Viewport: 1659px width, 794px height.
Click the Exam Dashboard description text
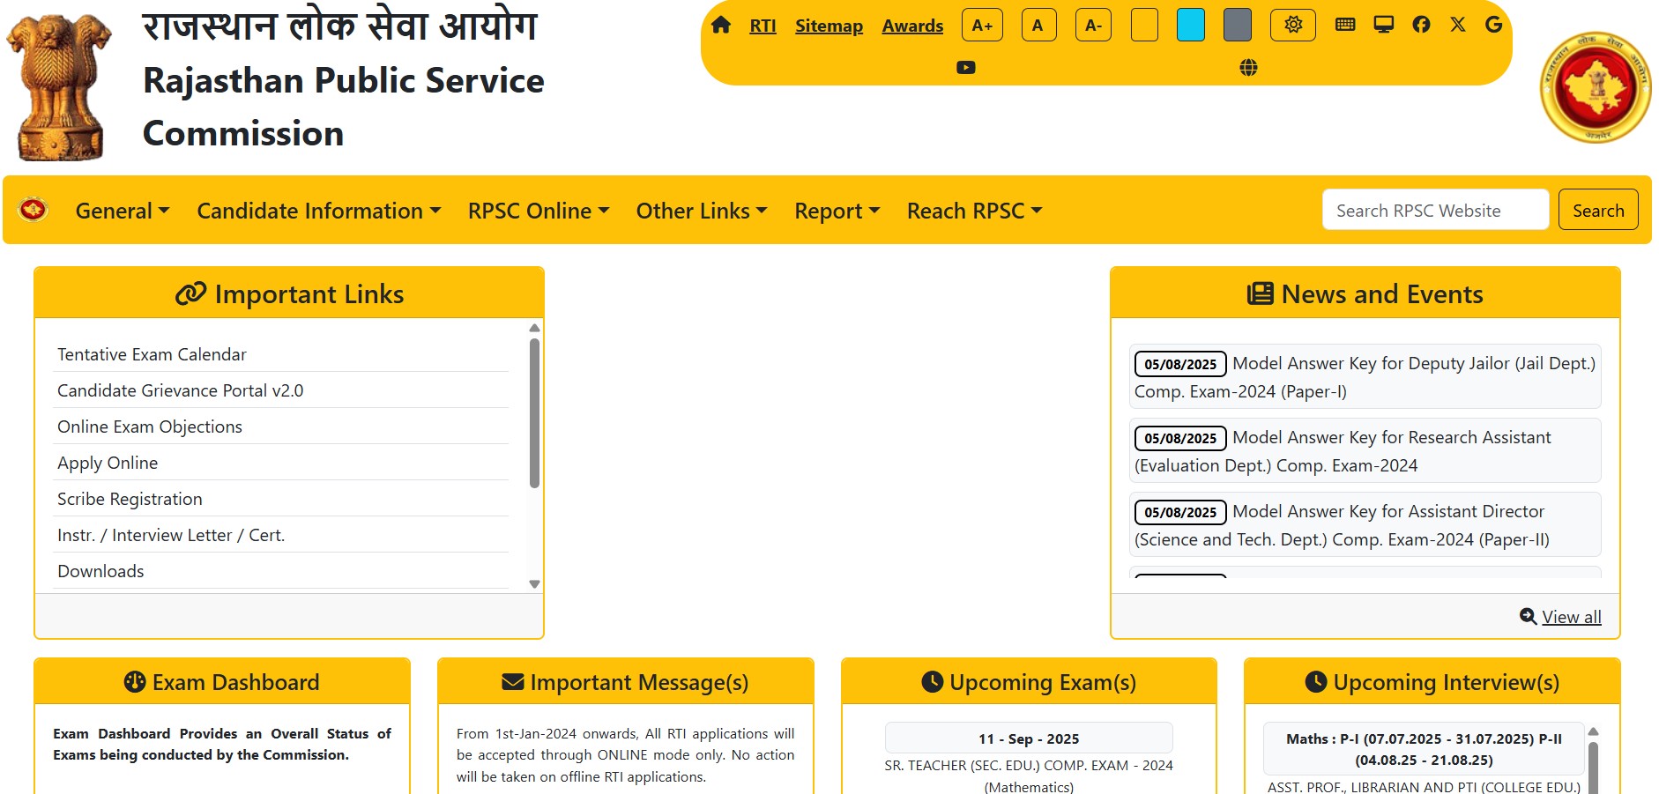pyautogui.click(x=222, y=744)
